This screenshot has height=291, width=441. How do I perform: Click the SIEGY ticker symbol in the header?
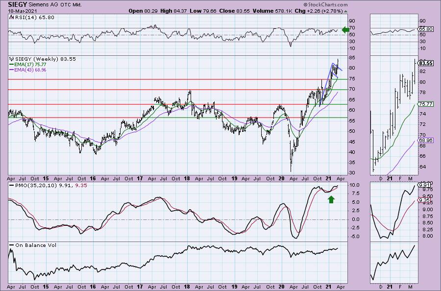pyautogui.click(x=18, y=4)
